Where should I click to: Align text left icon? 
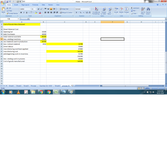45,13
